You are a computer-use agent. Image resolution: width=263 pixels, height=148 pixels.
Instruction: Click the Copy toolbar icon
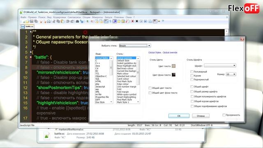[x=58, y=21]
